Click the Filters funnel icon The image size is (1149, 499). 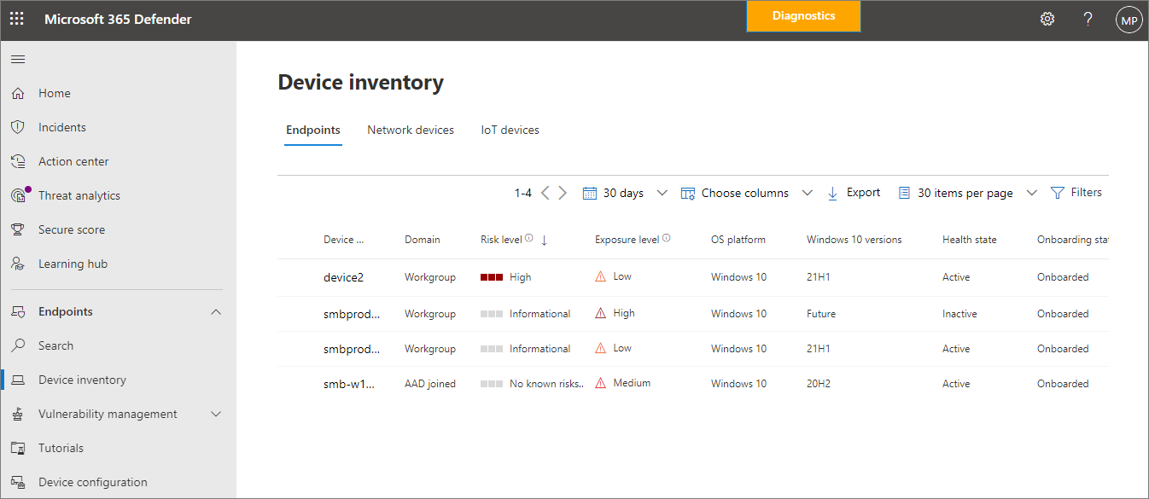tap(1058, 193)
